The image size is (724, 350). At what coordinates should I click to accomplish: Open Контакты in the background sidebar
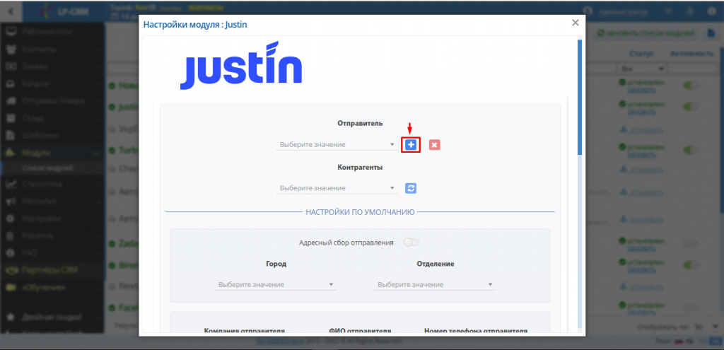(x=52, y=49)
